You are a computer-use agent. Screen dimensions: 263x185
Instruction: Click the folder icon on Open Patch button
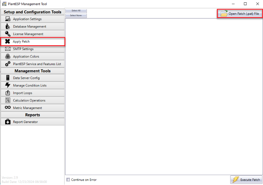point(224,14)
